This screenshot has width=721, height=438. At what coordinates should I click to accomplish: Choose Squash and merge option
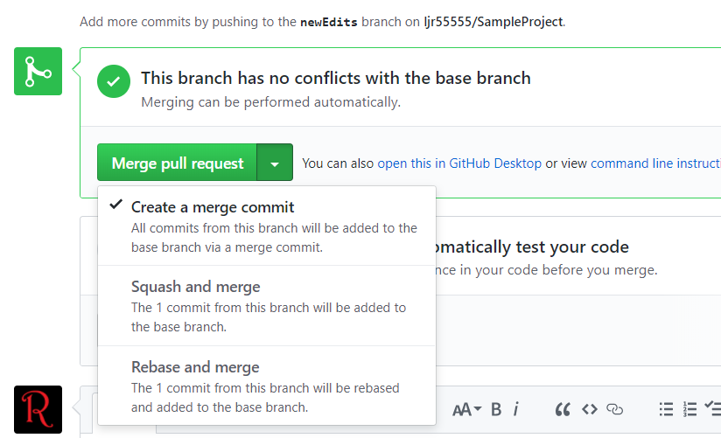coord(267,306)
